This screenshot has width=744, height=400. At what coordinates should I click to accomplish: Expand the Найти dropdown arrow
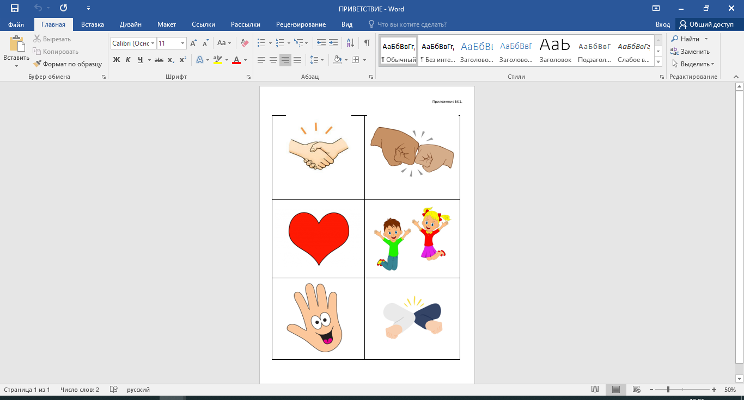[706, 39]
